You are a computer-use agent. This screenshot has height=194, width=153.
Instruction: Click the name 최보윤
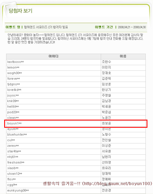(106, 123)
